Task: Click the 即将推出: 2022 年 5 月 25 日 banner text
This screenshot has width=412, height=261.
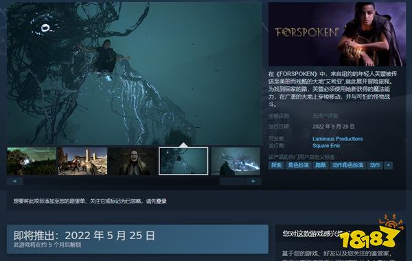Action: pyautogui.click(x=84, y=236)
